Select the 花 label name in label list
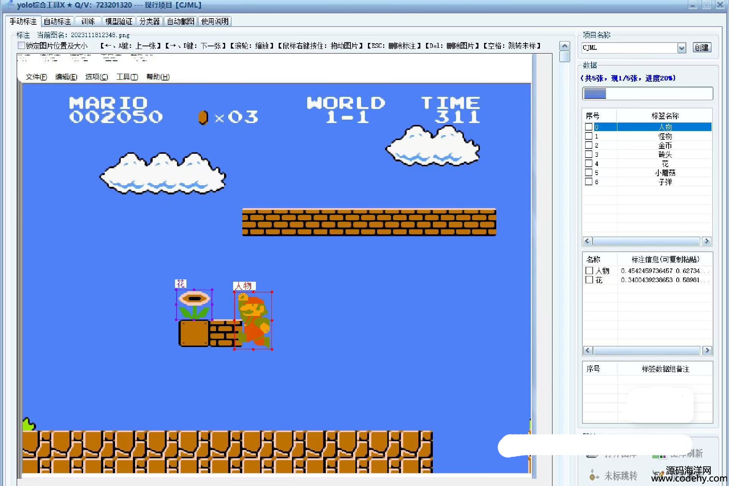The width and height of the screenshot is (729, 486). 665,164
